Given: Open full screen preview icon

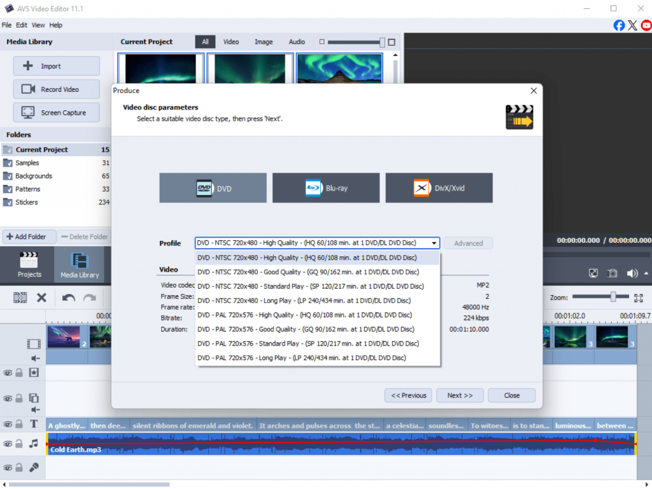Looking at the screenshot, I should coord(593,274).
